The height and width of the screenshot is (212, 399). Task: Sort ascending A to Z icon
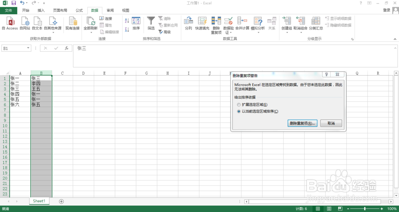(127, 21)
